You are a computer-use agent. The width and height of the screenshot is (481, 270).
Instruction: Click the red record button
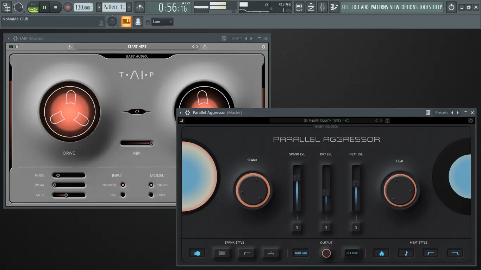[x=68, y=7]
